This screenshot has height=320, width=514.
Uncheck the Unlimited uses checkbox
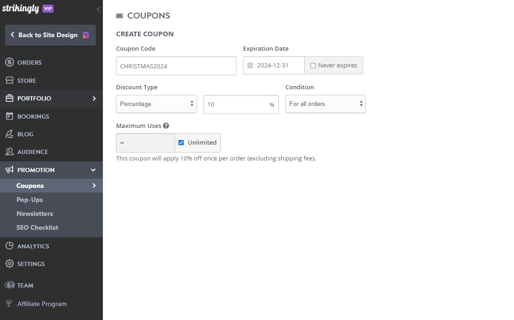click(181, 142)
